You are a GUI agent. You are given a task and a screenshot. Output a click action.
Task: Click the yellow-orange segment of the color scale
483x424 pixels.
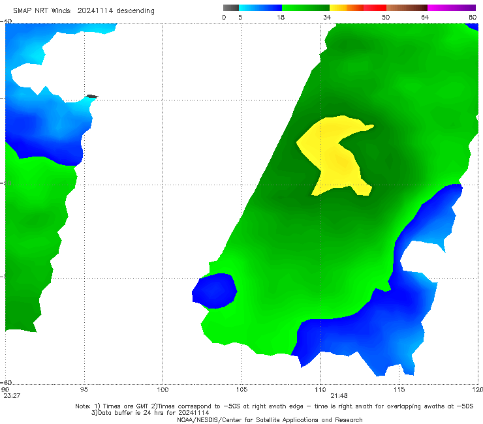click(x=346, y=8)
